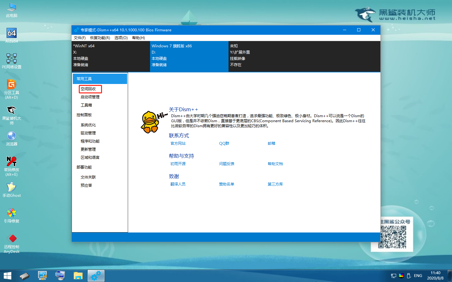The image size is (452, 282).
Task: Select the 未知 mounted image entry
Action: pyautogui.click(x=268, y=56)
